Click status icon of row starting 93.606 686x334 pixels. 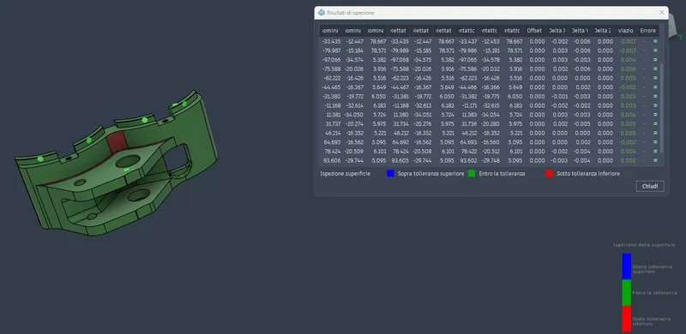655,161
